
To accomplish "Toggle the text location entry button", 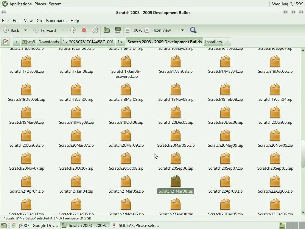I will click(6, 42).
